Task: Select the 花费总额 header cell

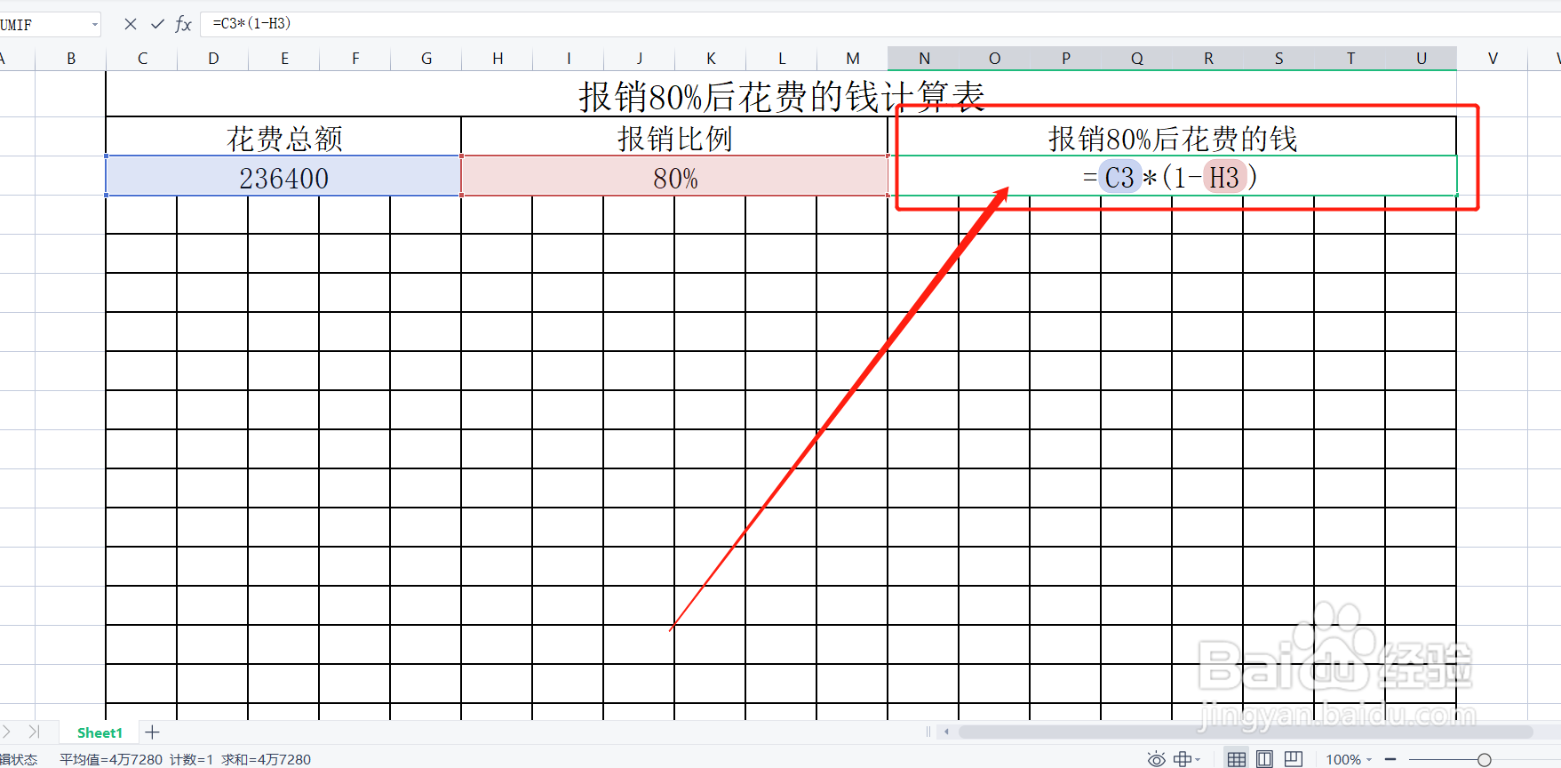Action: (x=283, y=138)
